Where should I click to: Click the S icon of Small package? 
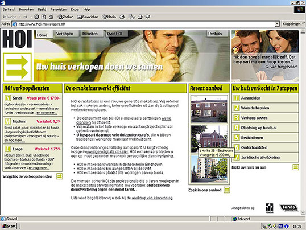[7, 98]
